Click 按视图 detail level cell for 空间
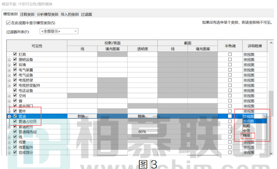 pos(255,96)
